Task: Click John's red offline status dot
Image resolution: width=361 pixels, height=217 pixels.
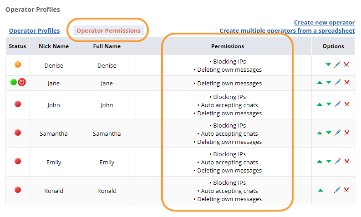Action: point(18,104)
